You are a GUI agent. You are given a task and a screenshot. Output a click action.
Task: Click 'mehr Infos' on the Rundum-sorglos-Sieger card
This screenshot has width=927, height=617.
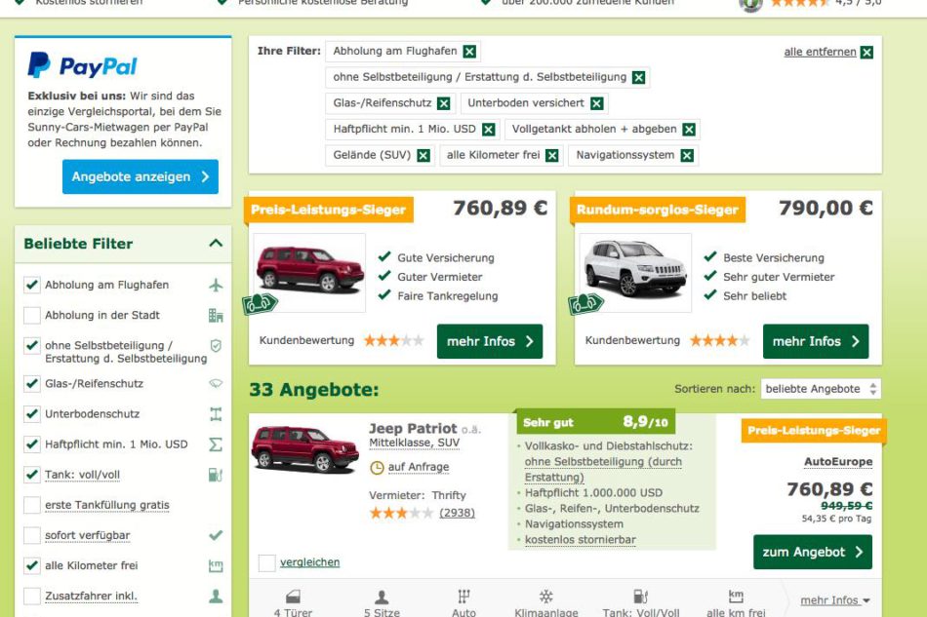[x=816, y=341]
